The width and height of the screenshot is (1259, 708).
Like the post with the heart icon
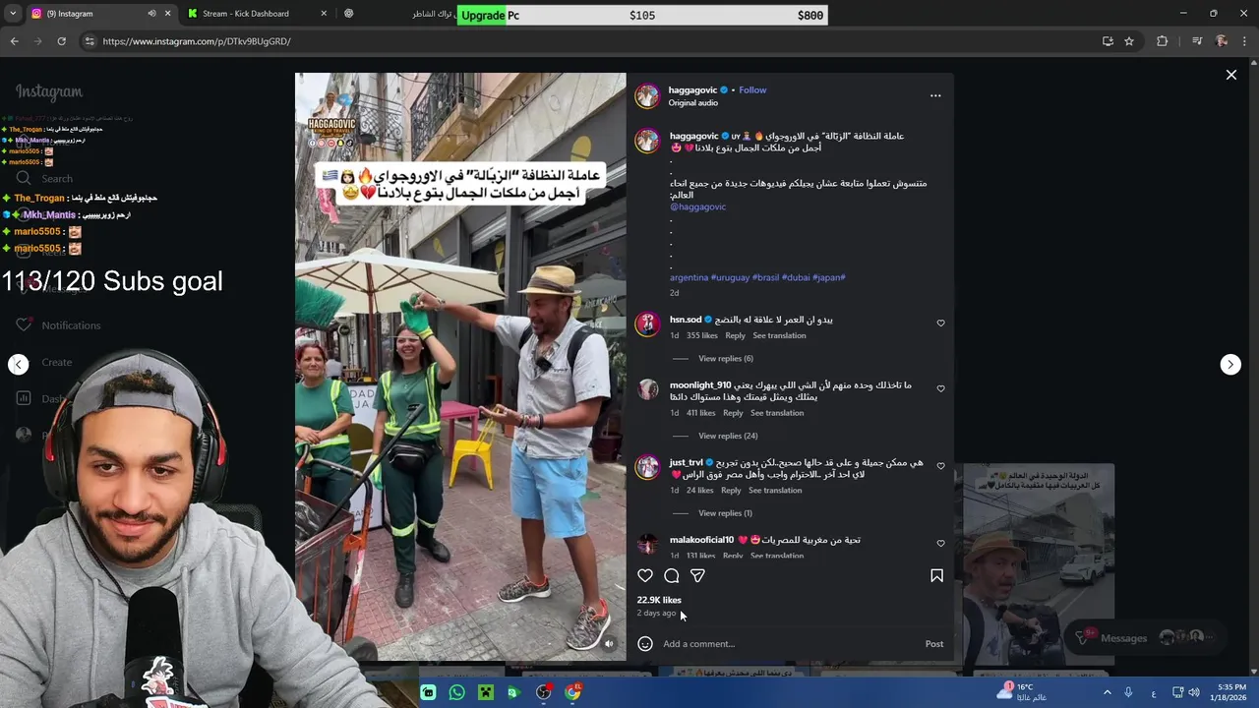[645, 575]
